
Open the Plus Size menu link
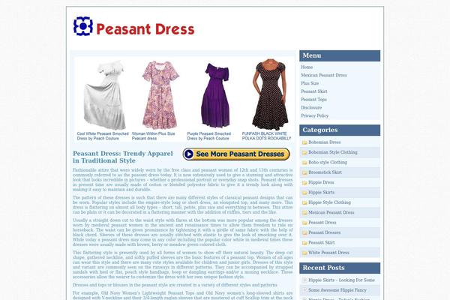(310, 83)
